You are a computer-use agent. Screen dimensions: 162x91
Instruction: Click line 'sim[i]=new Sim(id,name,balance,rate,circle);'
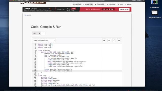click(x=65, y=66)
